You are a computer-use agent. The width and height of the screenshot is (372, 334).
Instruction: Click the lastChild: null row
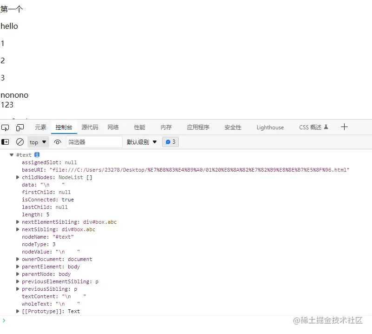tap(45, 207)
